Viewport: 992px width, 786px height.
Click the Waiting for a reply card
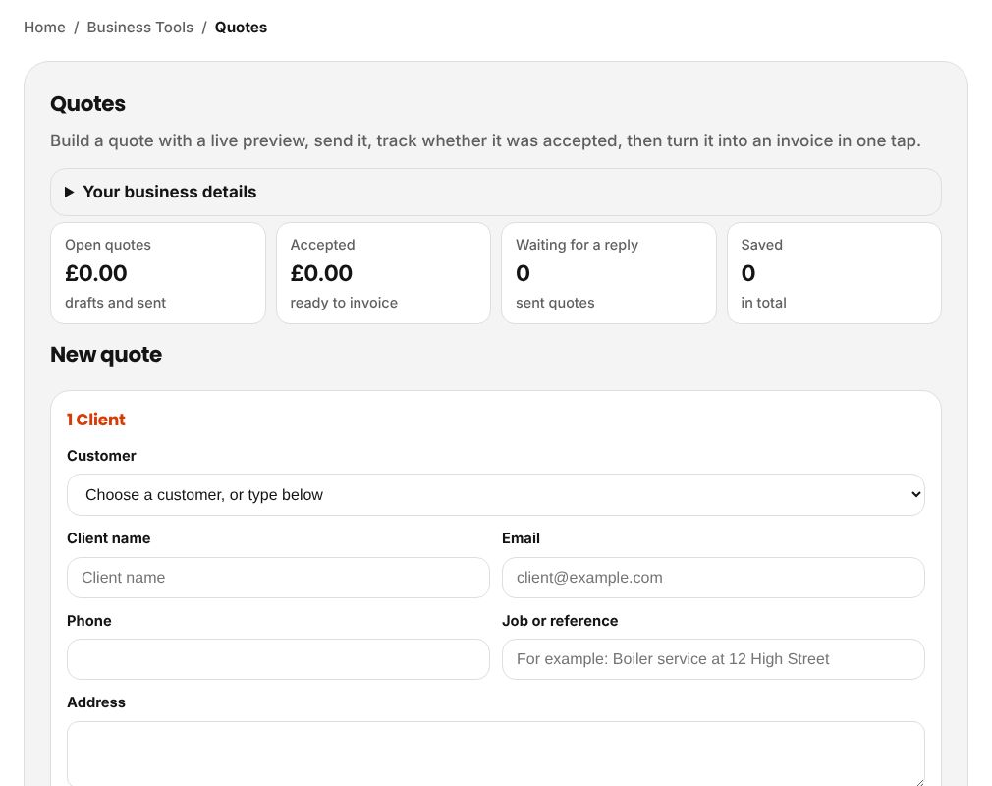click(609, 273)
